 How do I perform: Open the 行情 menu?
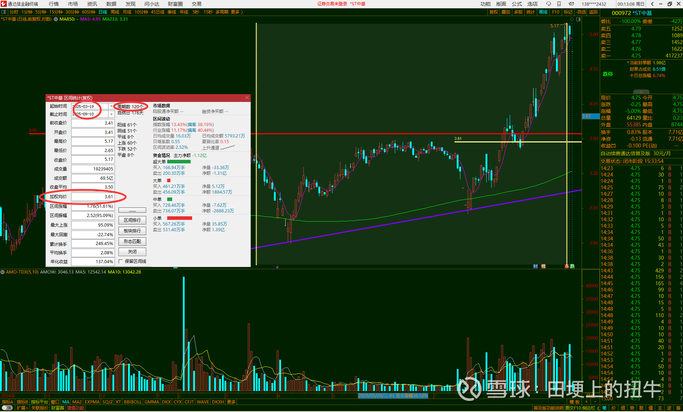(x=54, y=4)
